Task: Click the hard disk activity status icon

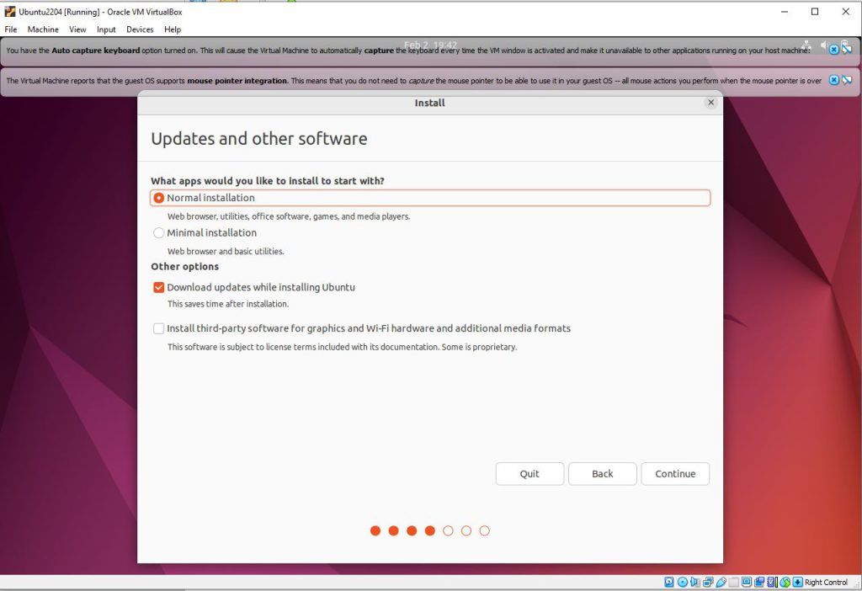Action: click(x=669, y=583)
